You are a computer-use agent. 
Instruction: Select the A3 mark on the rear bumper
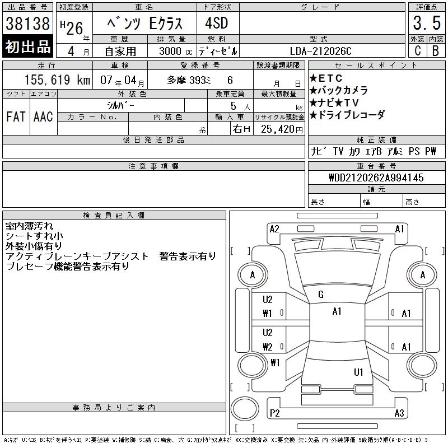pos(399,413)
